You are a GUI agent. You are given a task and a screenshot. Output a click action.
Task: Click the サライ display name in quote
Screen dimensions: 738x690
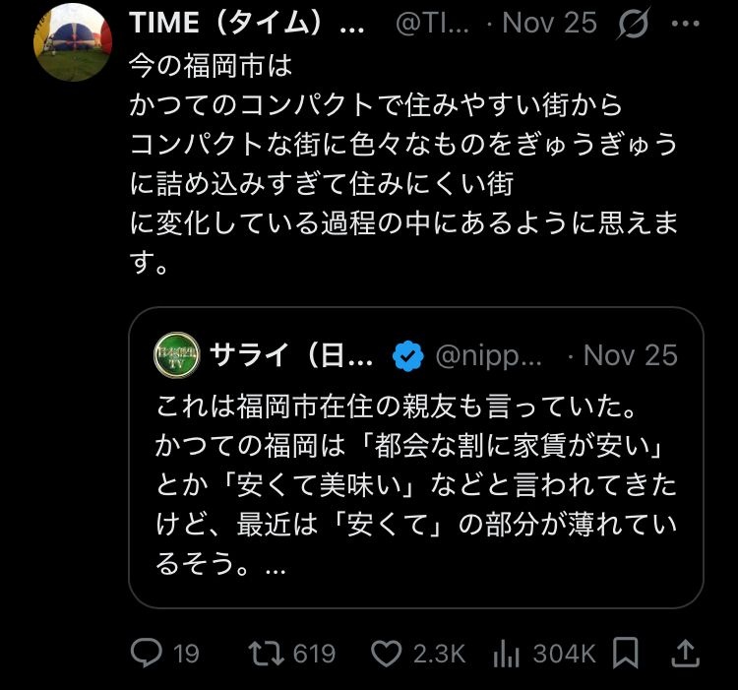click(x=291, y=355)
